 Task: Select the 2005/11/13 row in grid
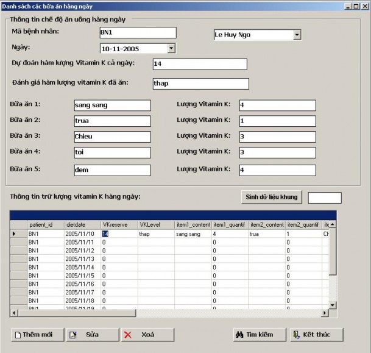(x=80, y=259)
